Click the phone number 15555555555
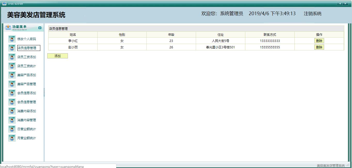The height and width of the screenshot is (168, 352). point(270,47)
